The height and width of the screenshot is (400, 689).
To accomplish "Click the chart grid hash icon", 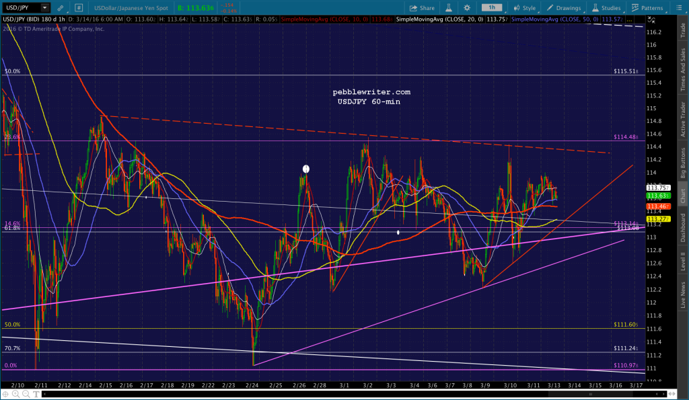I will click(x=79, y=7).
